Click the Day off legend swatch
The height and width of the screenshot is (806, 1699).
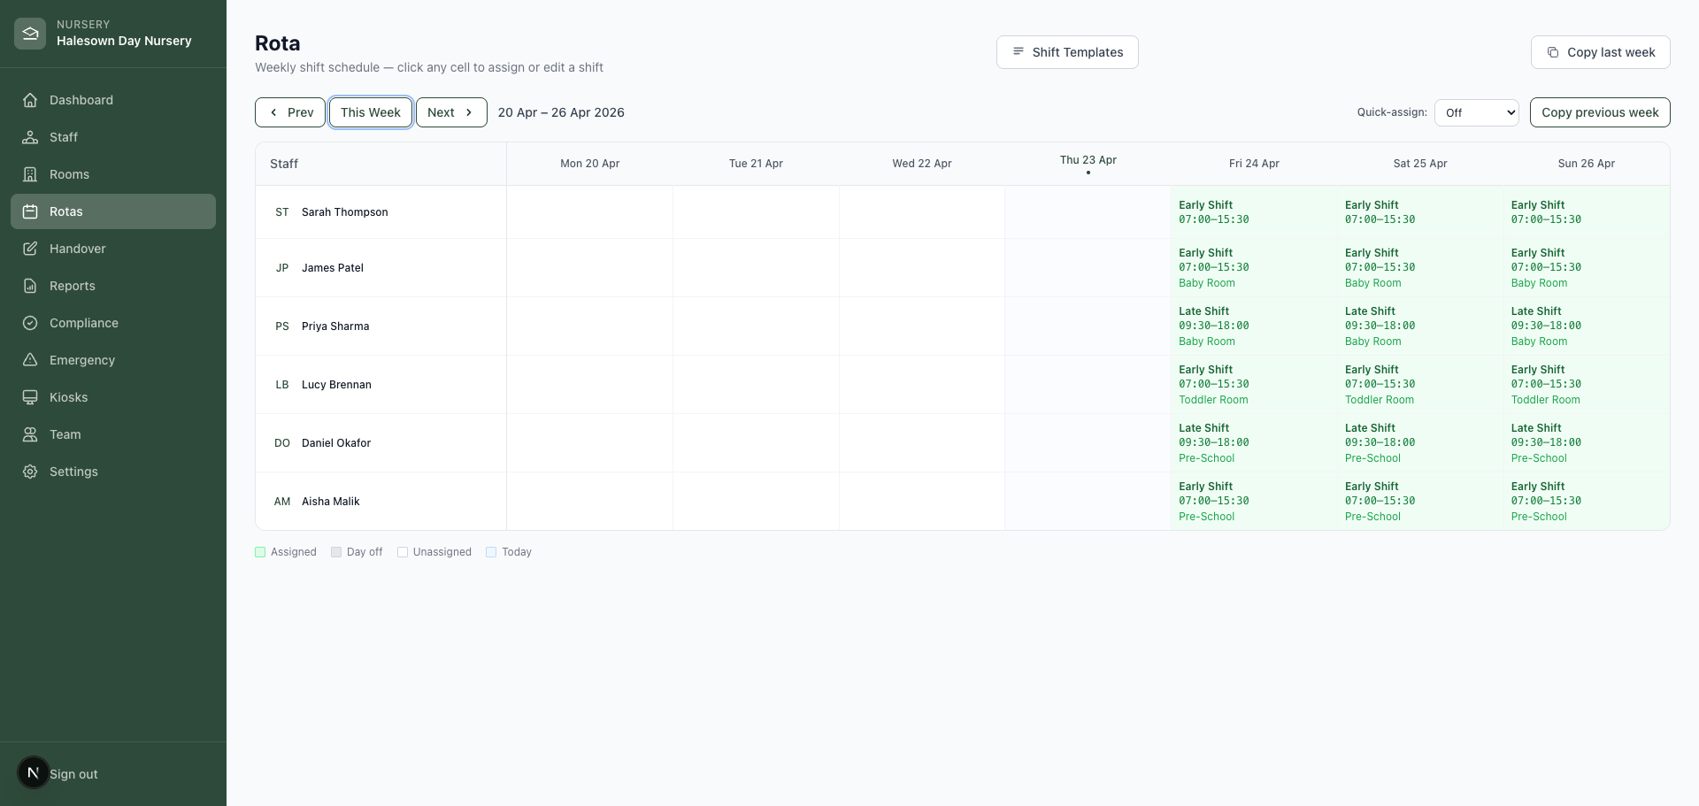[336, 552]
